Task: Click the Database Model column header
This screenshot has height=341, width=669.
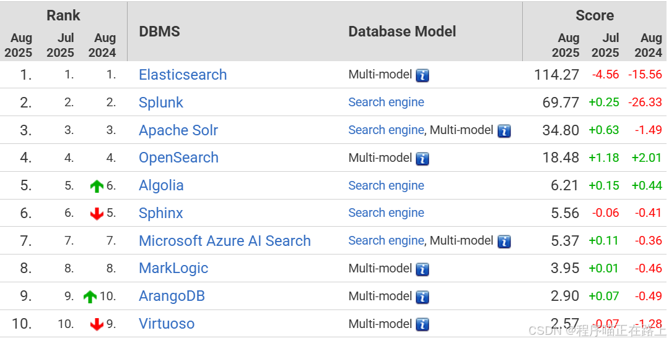Action: tap(402, 32)
